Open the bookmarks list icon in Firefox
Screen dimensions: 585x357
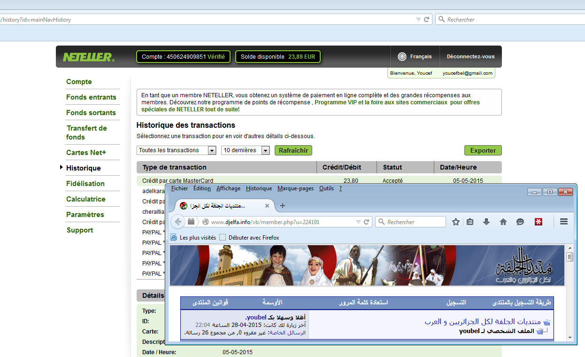click(x=470, y=222)
